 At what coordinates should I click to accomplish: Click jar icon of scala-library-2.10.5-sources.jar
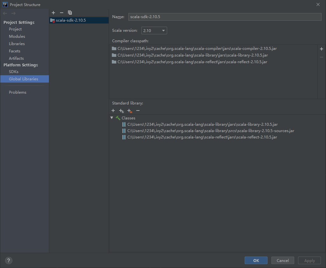(x=124, y=131)
